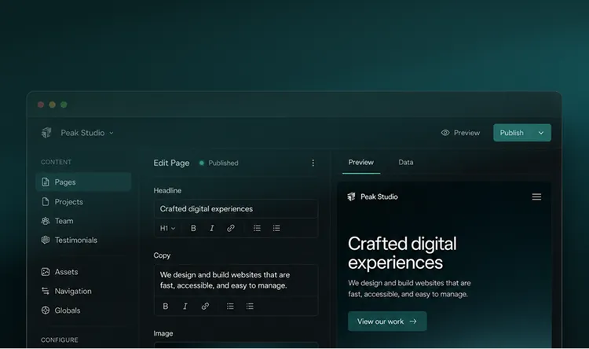Apply first list style in Headline toolbar
This screenshot has height=349, width=589.
pyautogui.click(x=257, y=228)
